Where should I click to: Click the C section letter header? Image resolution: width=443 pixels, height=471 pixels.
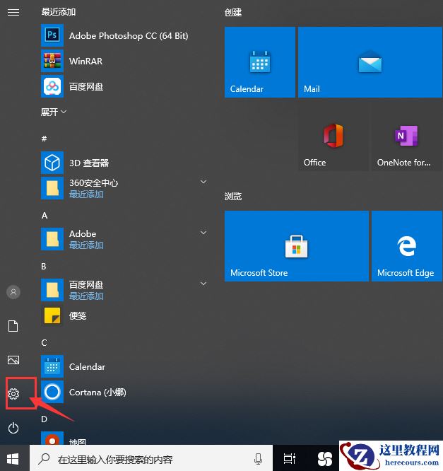(44, 343)
